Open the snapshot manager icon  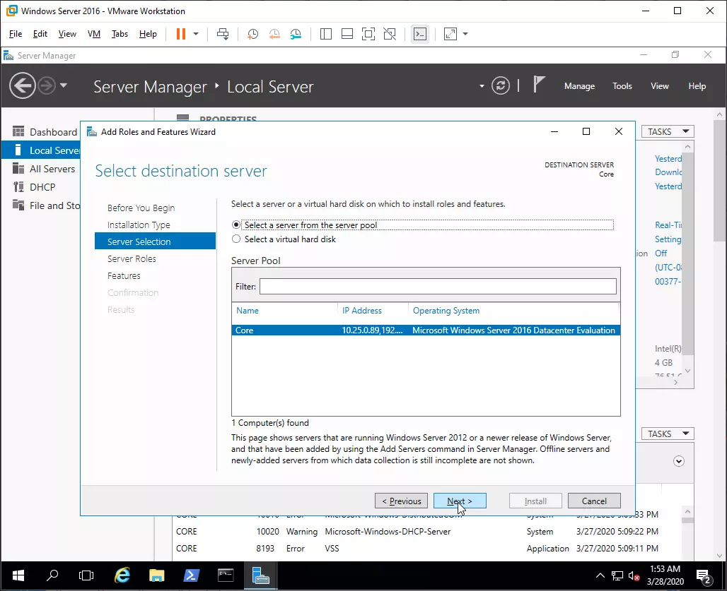click(296, 34)
